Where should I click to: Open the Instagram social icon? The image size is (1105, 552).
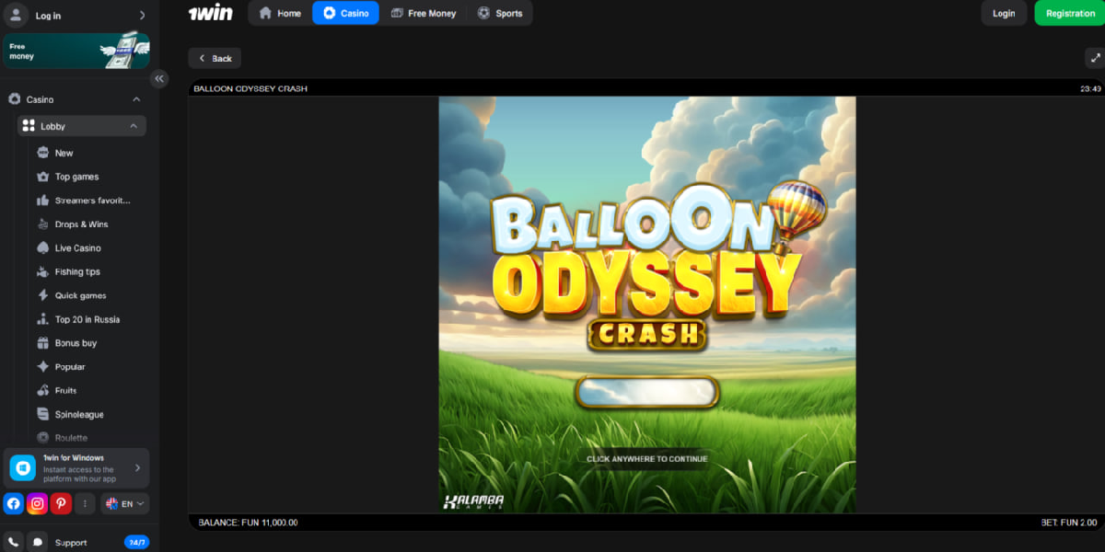coord(37,503)
